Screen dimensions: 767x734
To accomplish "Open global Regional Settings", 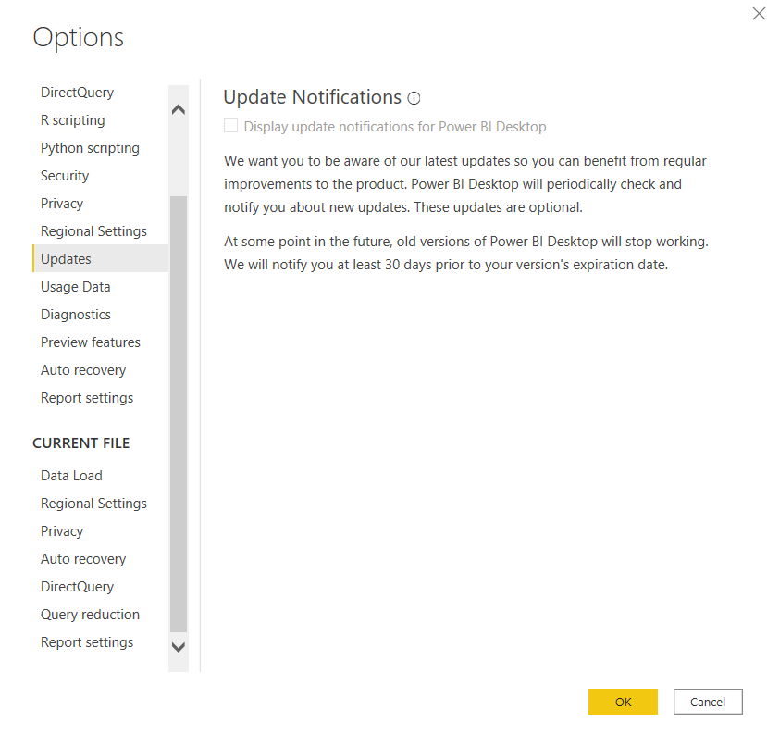I will click(94, 231).
